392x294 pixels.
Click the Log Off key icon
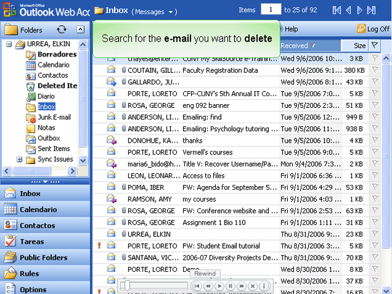(361, 29)
